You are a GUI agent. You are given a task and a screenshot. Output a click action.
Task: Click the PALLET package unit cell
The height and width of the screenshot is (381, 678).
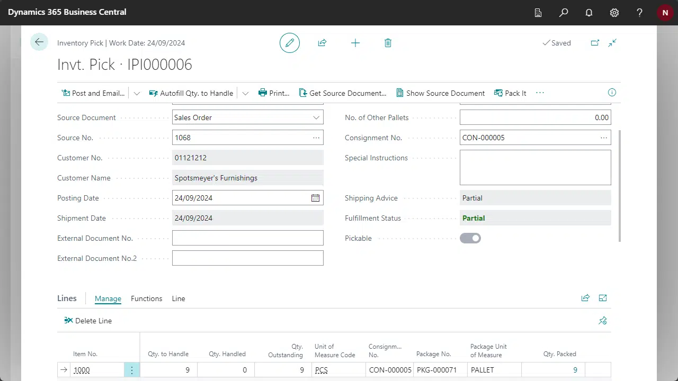pyautogui.click(x=495, y=370)
